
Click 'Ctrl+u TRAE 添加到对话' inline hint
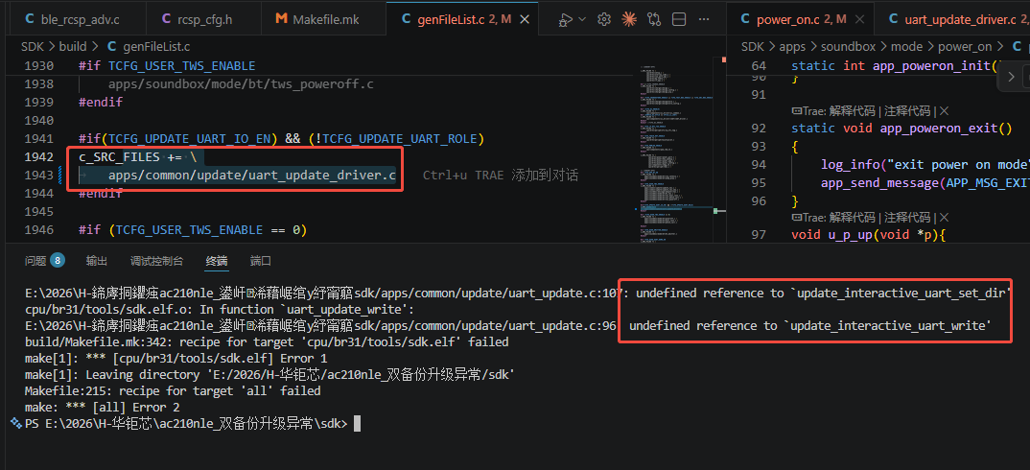coord(501,176)
